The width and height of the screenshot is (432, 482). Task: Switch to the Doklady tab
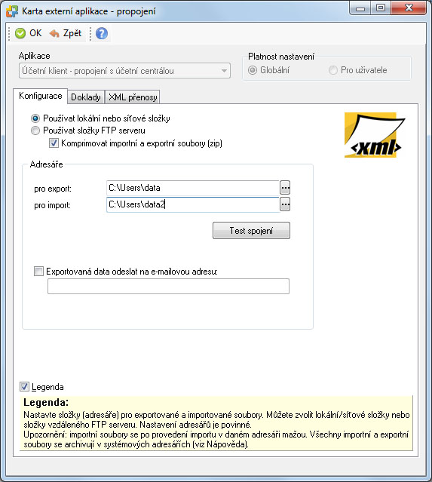86,97
